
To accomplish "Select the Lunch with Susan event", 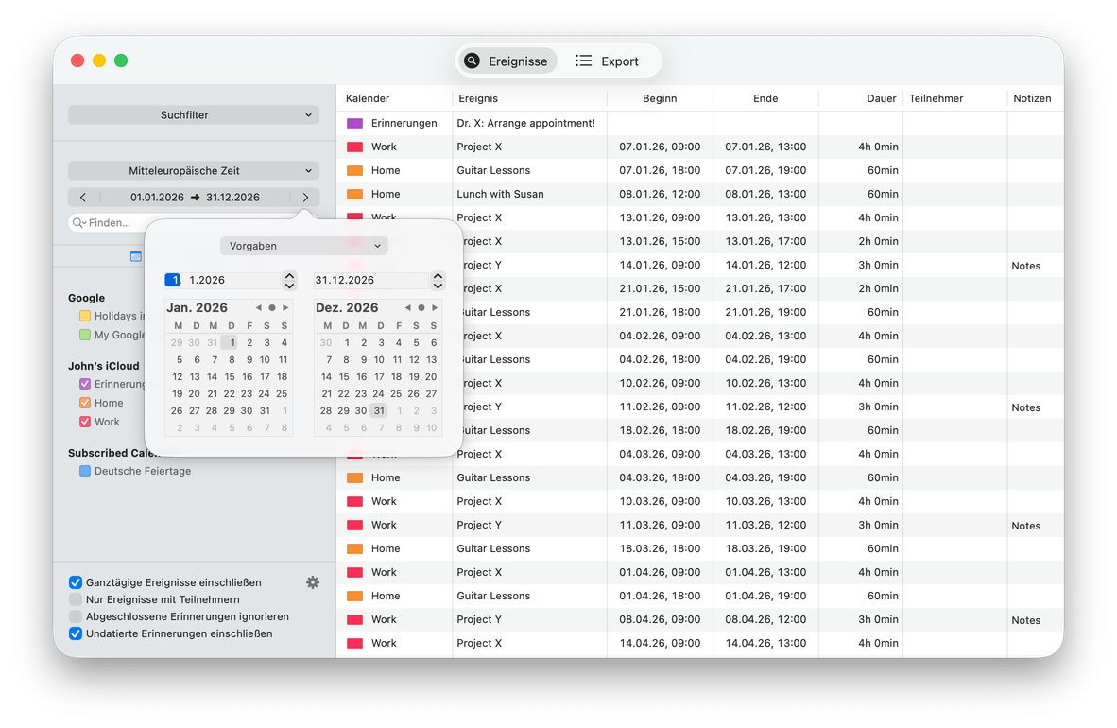I will (500, 194).
